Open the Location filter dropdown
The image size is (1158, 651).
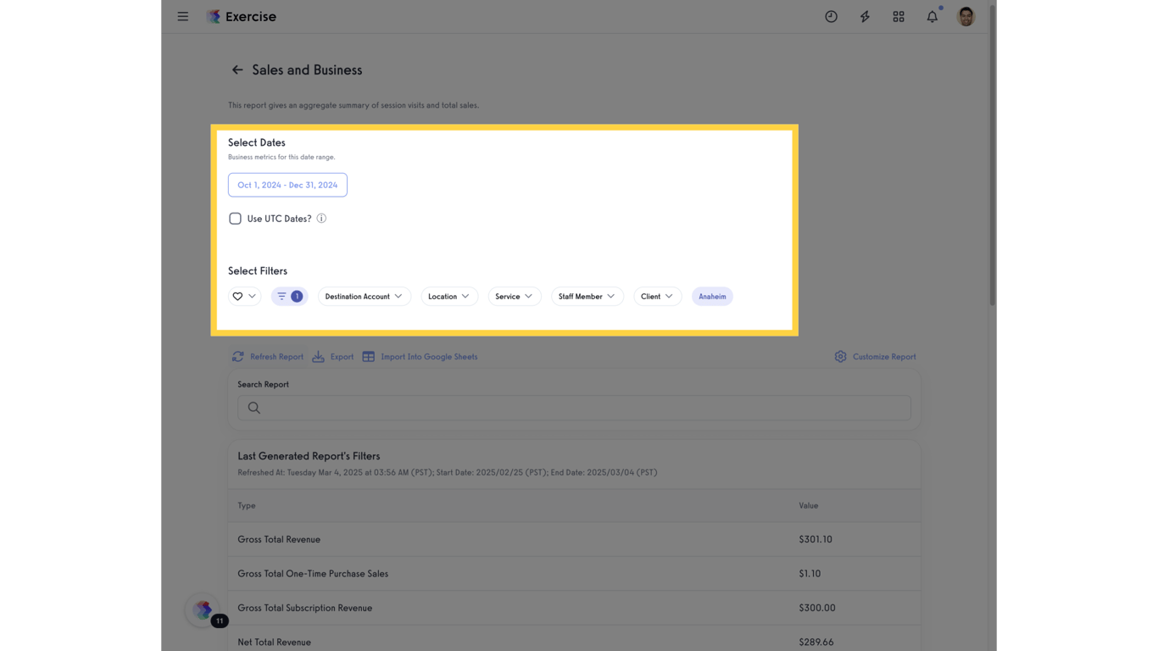click(x=449, y=296)
